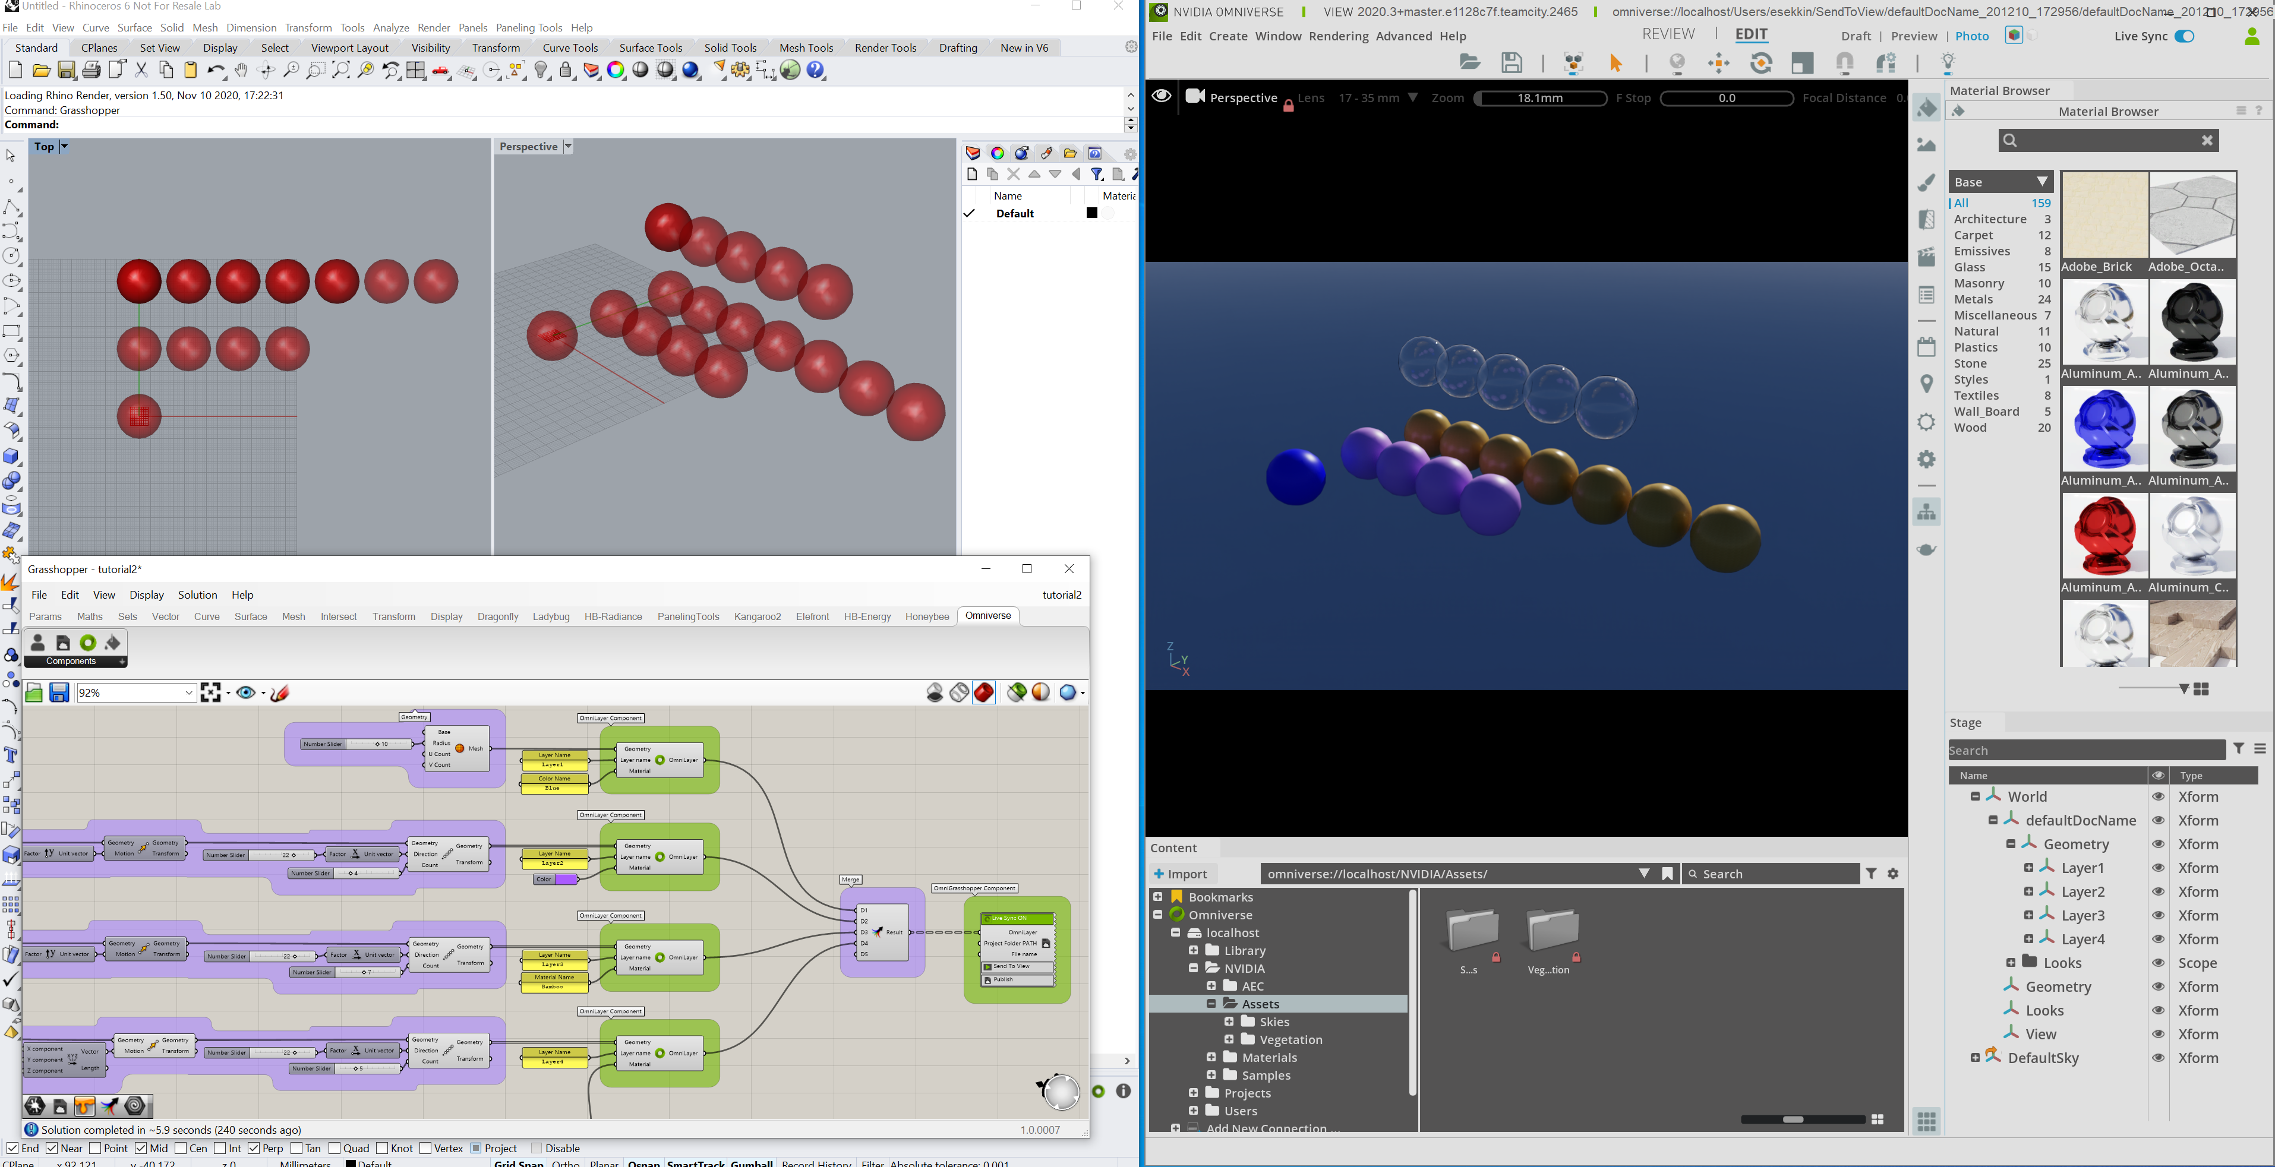Save the Grasshopper document with disk icon
The height and width of the screenshot is (1167, 2275).
pos(59,693)
